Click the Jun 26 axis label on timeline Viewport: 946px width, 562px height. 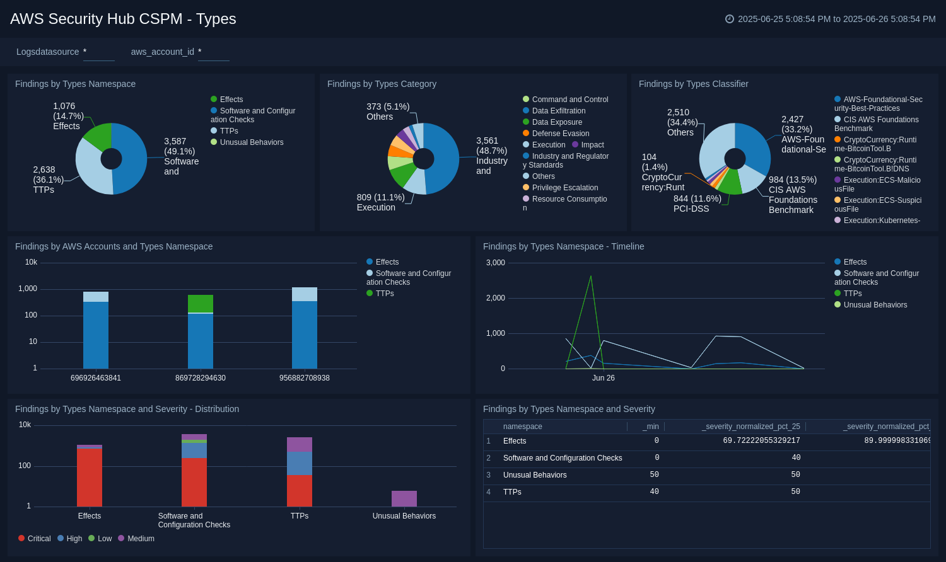pos(604,378)
